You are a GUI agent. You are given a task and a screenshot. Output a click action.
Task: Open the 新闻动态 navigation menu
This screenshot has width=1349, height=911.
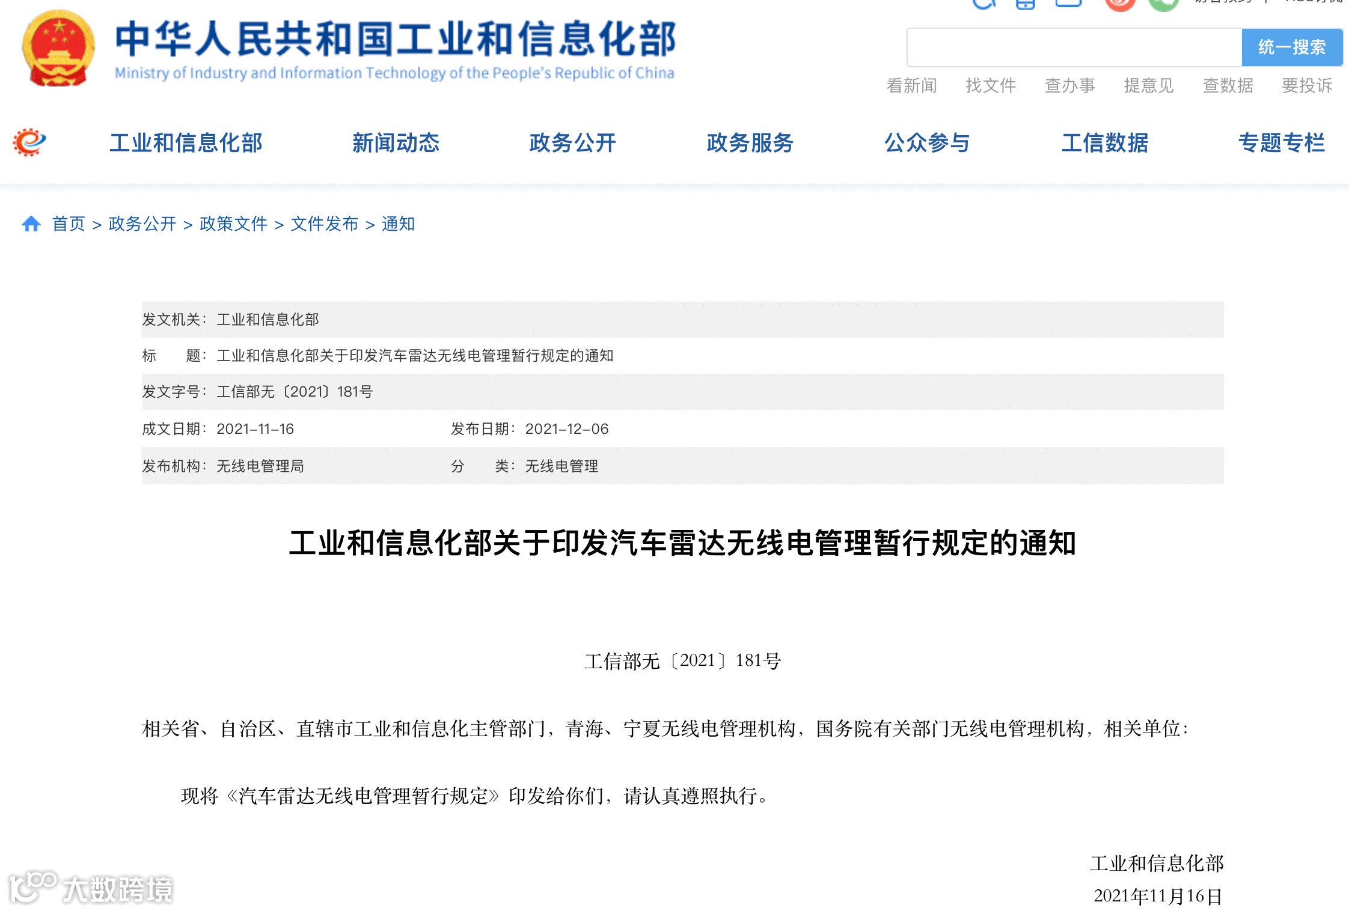click(396, 143)
